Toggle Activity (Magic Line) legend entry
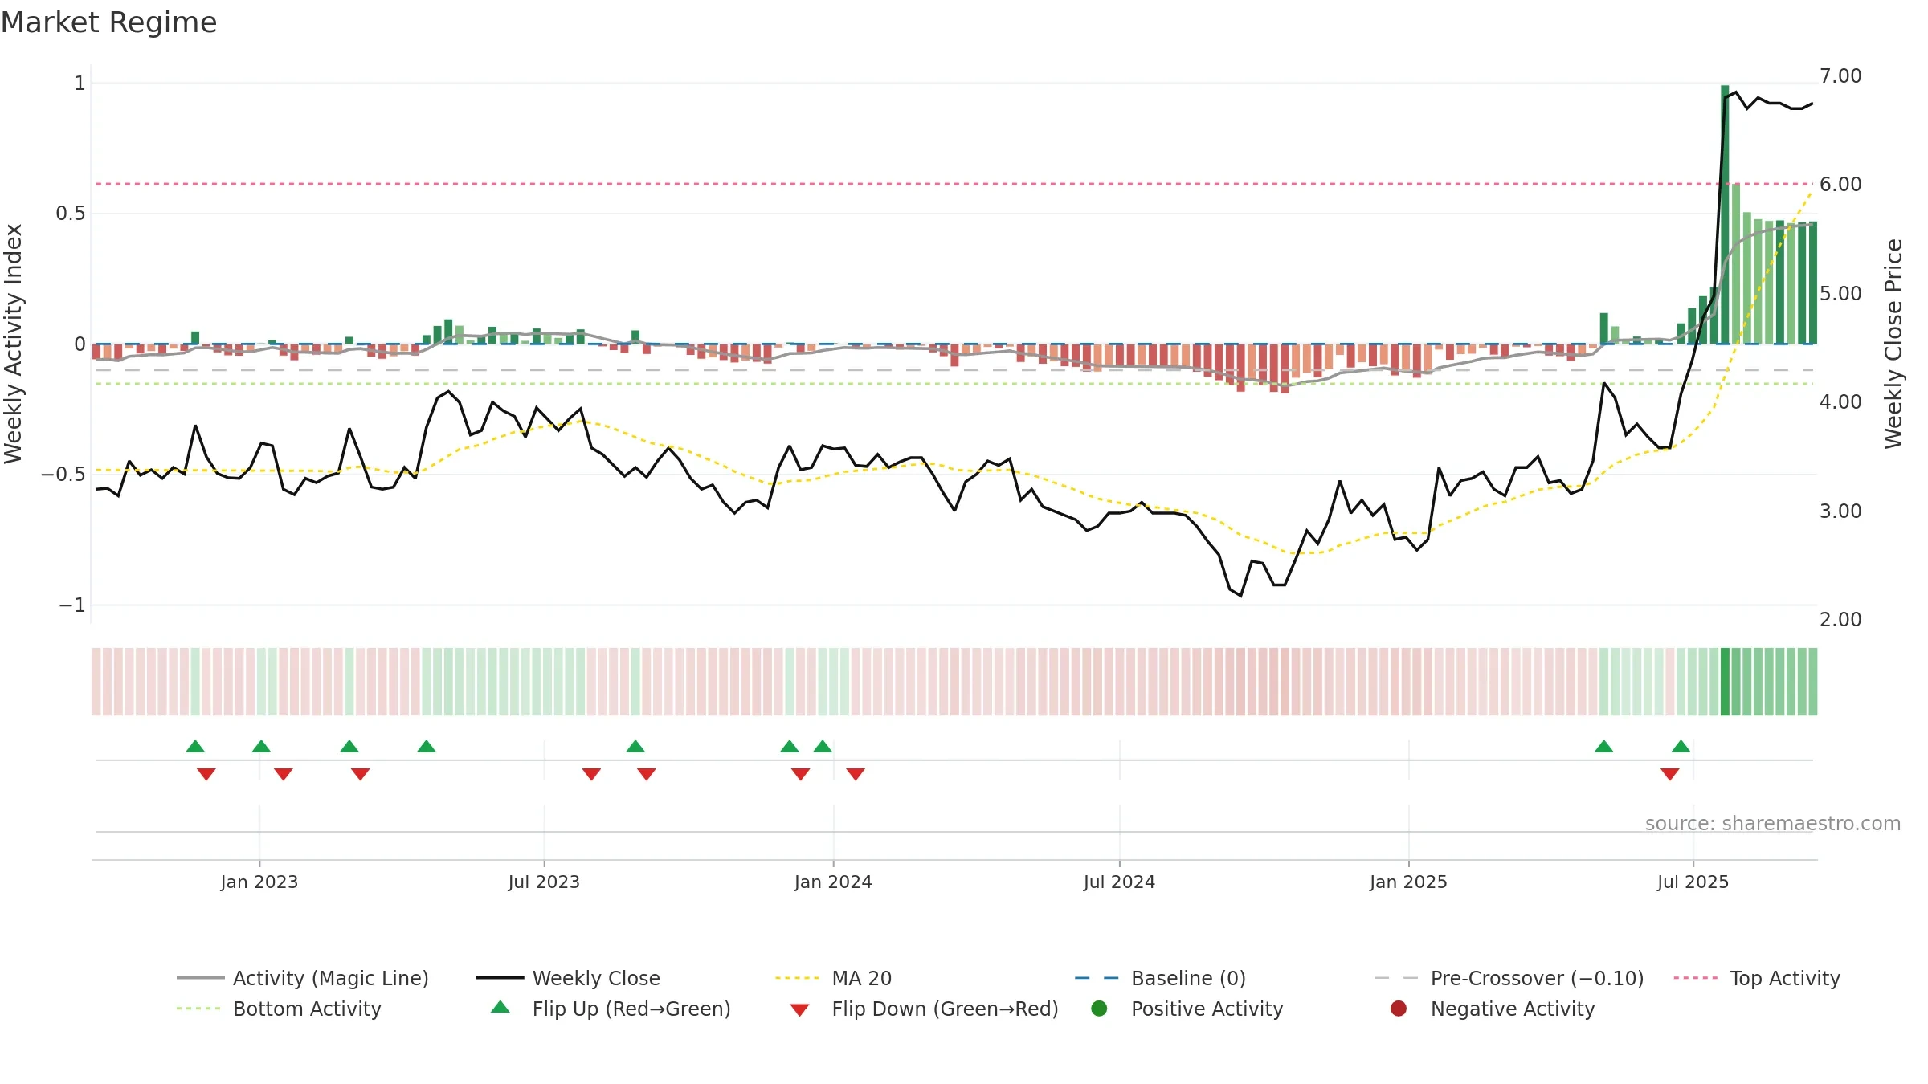Viewport: 1928px width, 1084px height. click(303, 978)
